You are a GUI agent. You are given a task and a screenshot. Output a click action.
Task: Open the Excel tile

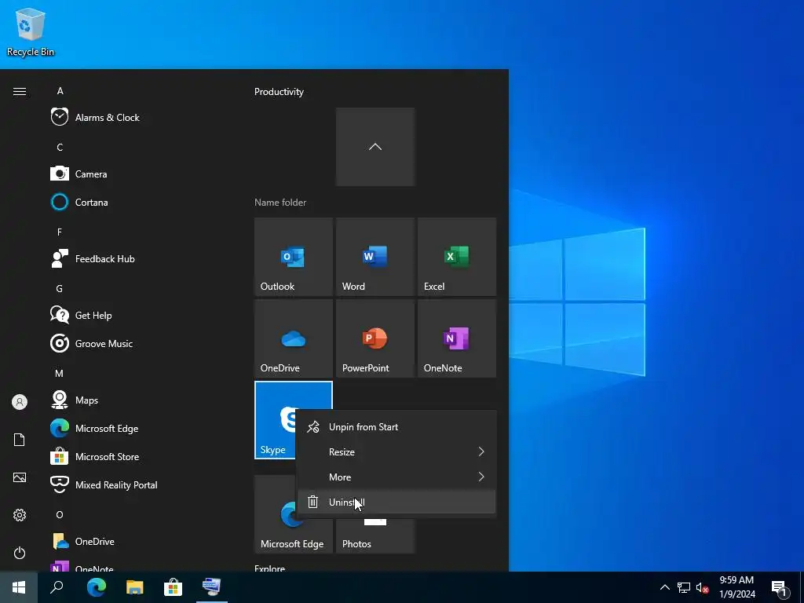[457, 257]
